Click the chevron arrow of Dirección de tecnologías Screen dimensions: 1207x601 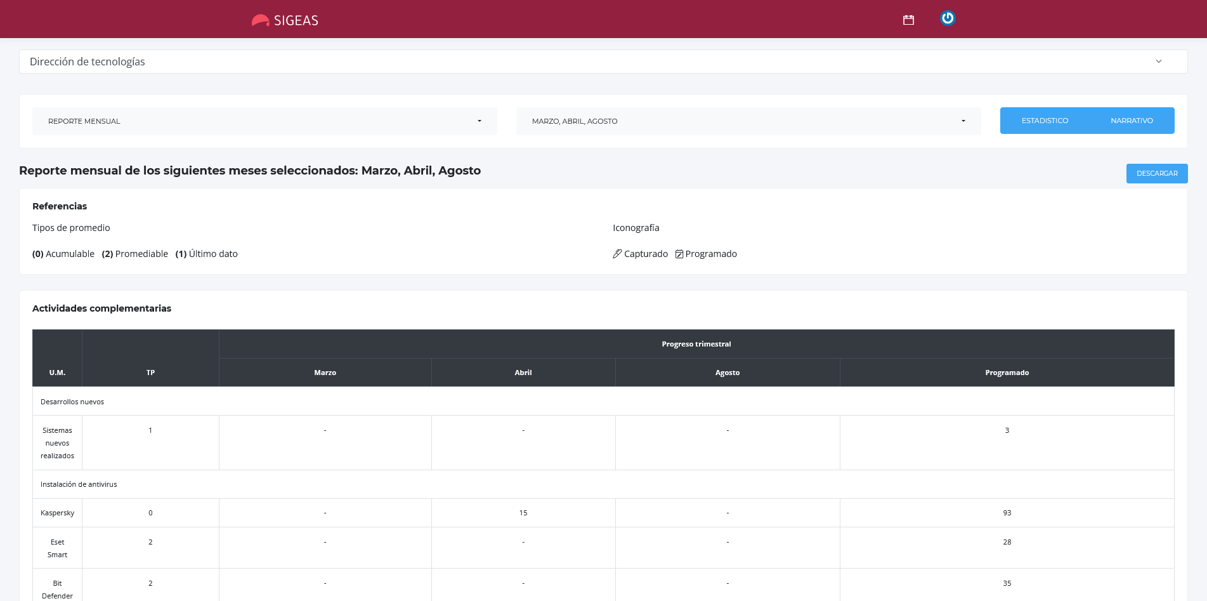coord(1159,62)
